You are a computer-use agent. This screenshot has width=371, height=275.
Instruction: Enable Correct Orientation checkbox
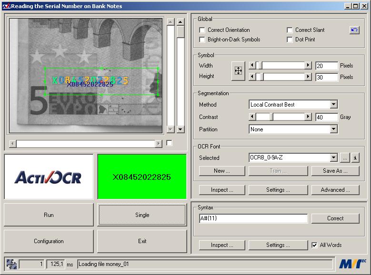tap(202, 30)
